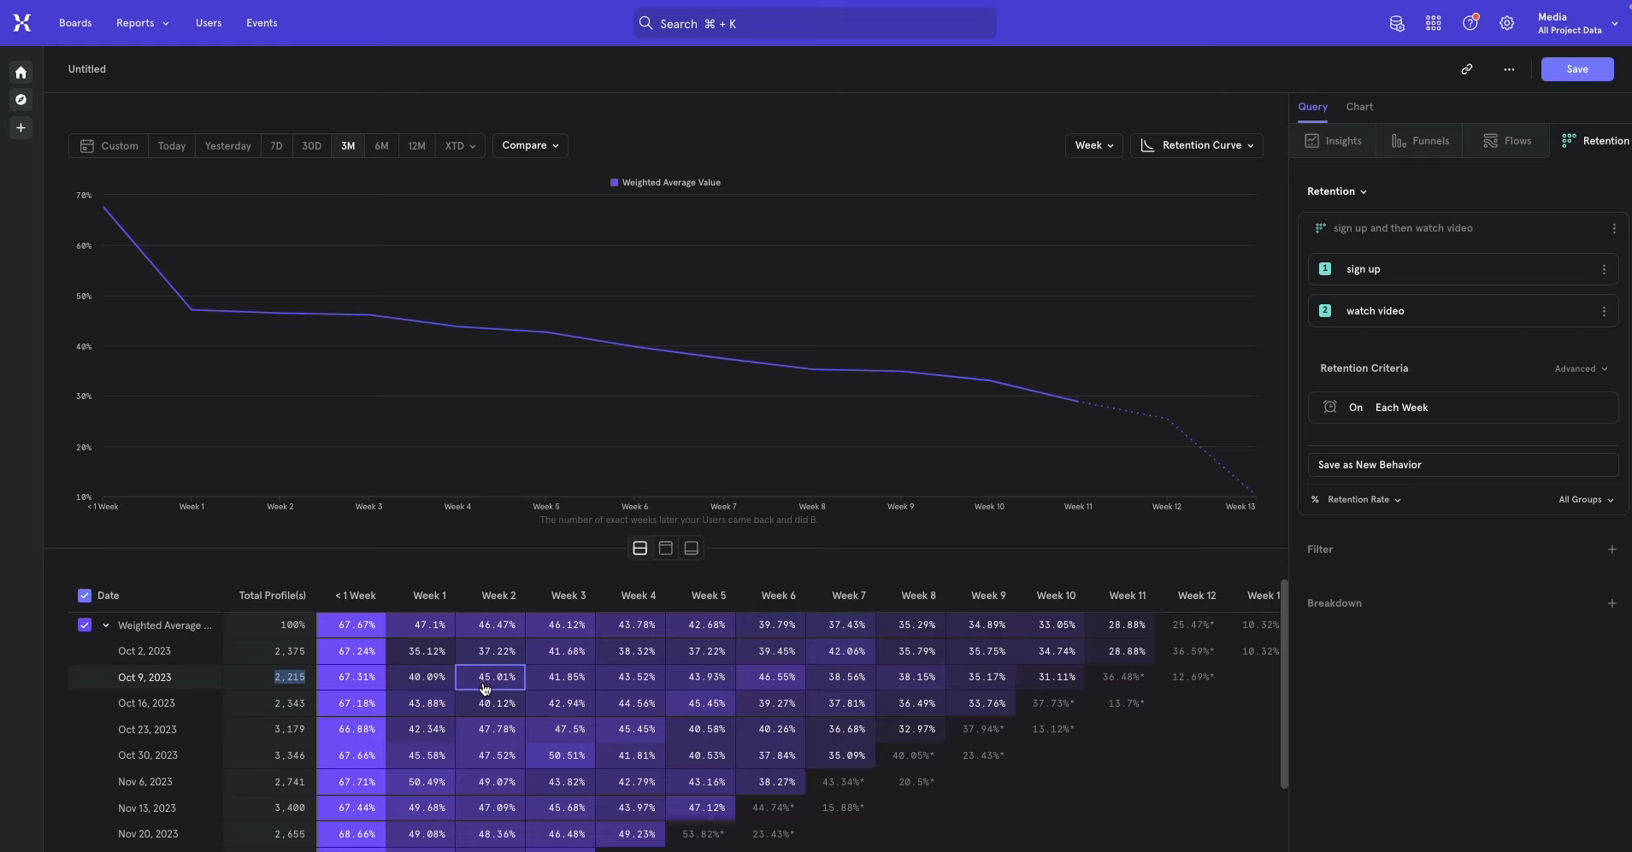Image resolution: width=1632 pixels, height=852 pixels.
Task: Open the Week interval dropdown
Action: click(x=1093, y=146)
